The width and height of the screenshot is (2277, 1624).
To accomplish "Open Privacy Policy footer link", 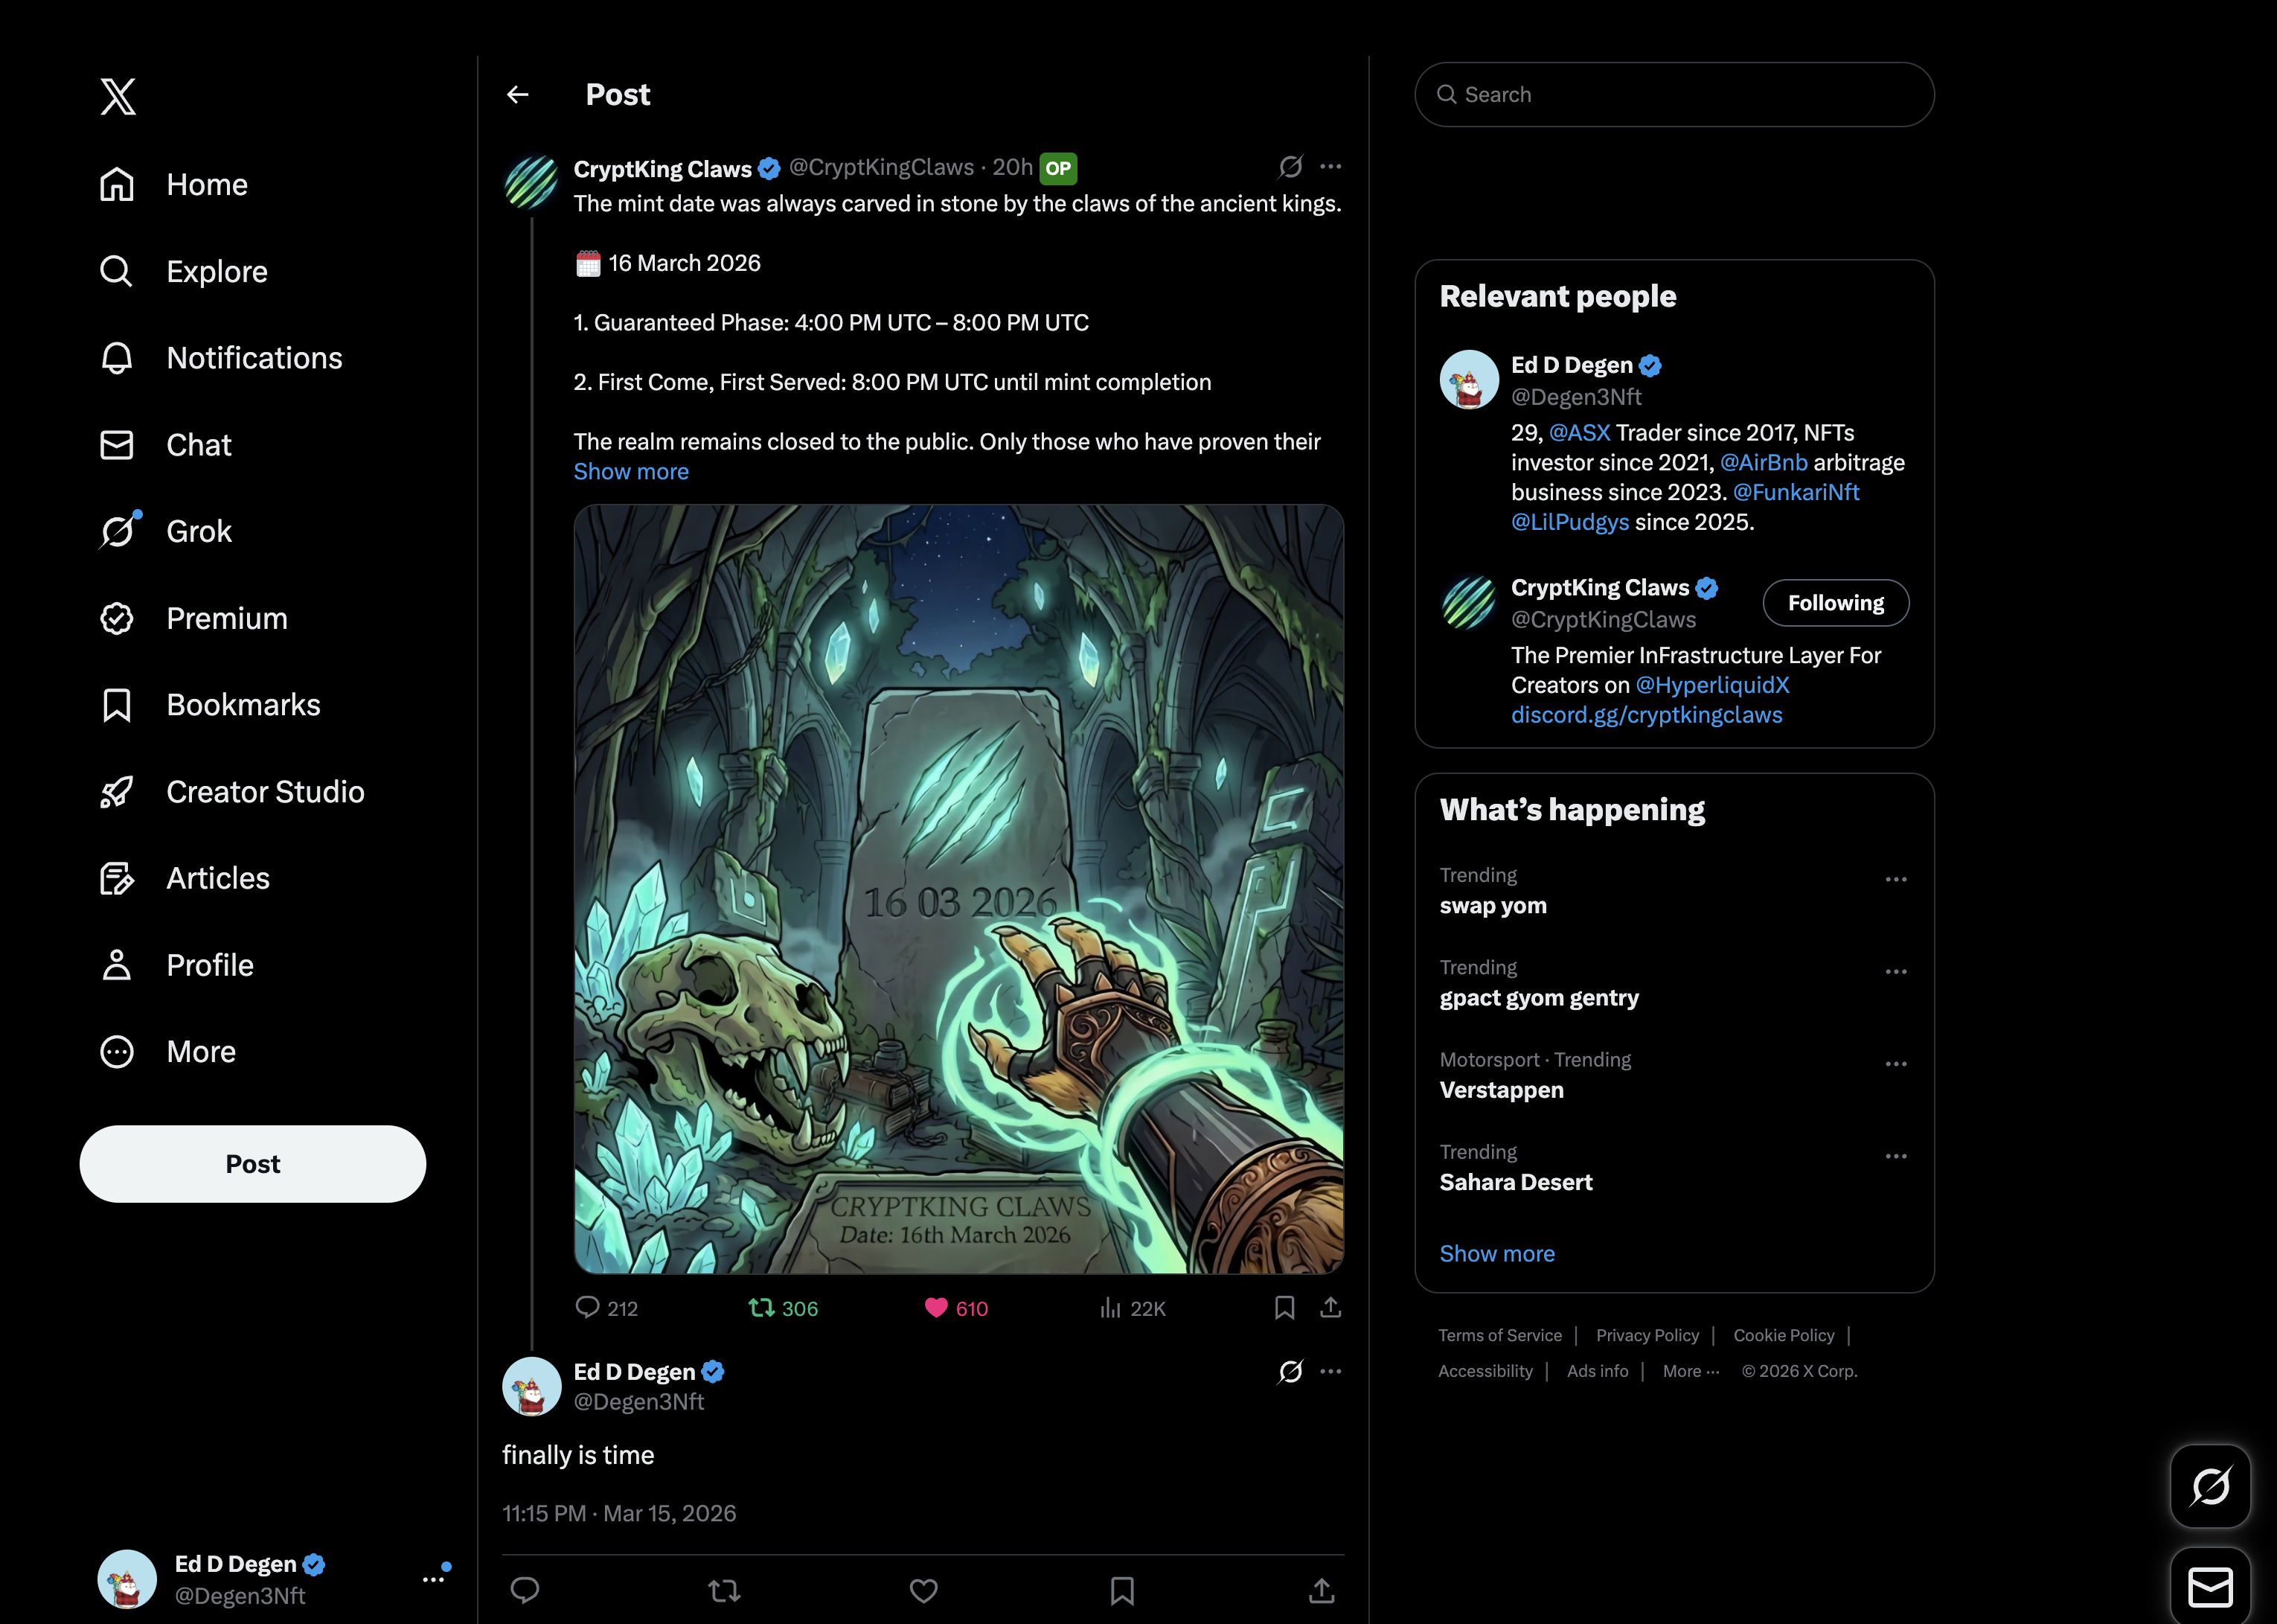I will pyautogui.click(x=1647, y=1336).
